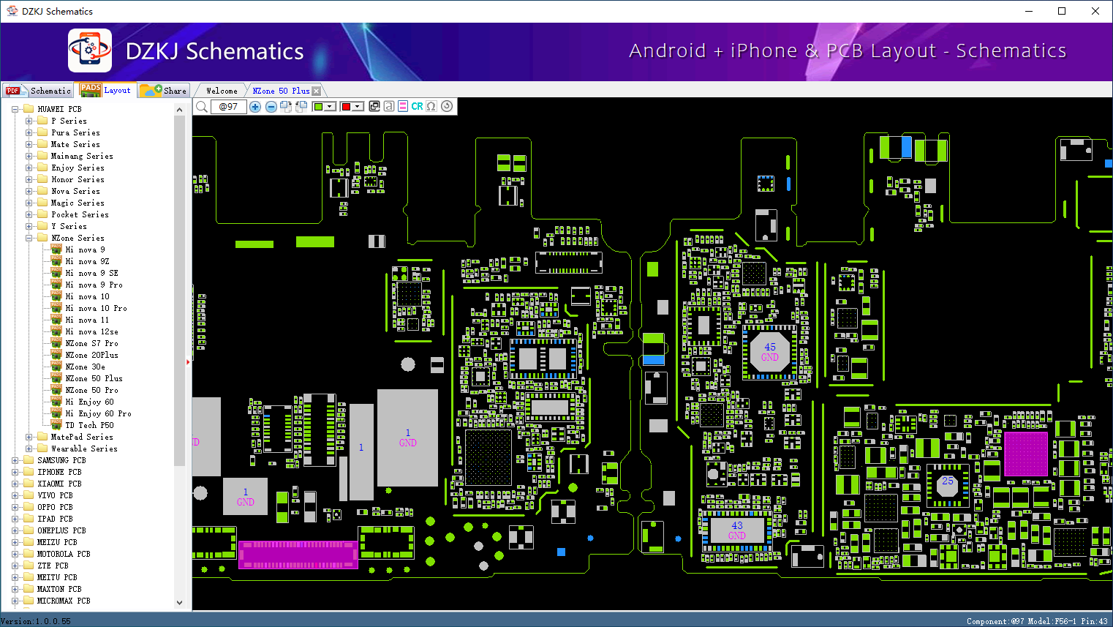1113x627 pixels.
Task: Expand the SAMSUNG PCB tree node
Action: 15,460
